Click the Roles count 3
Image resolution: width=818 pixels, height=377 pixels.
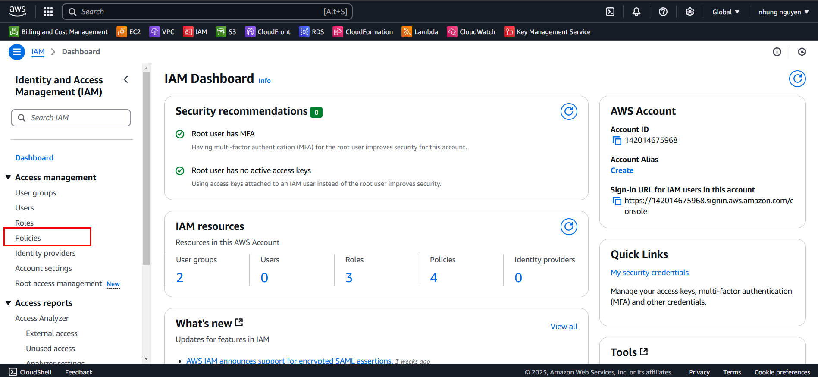coord(349,278)
